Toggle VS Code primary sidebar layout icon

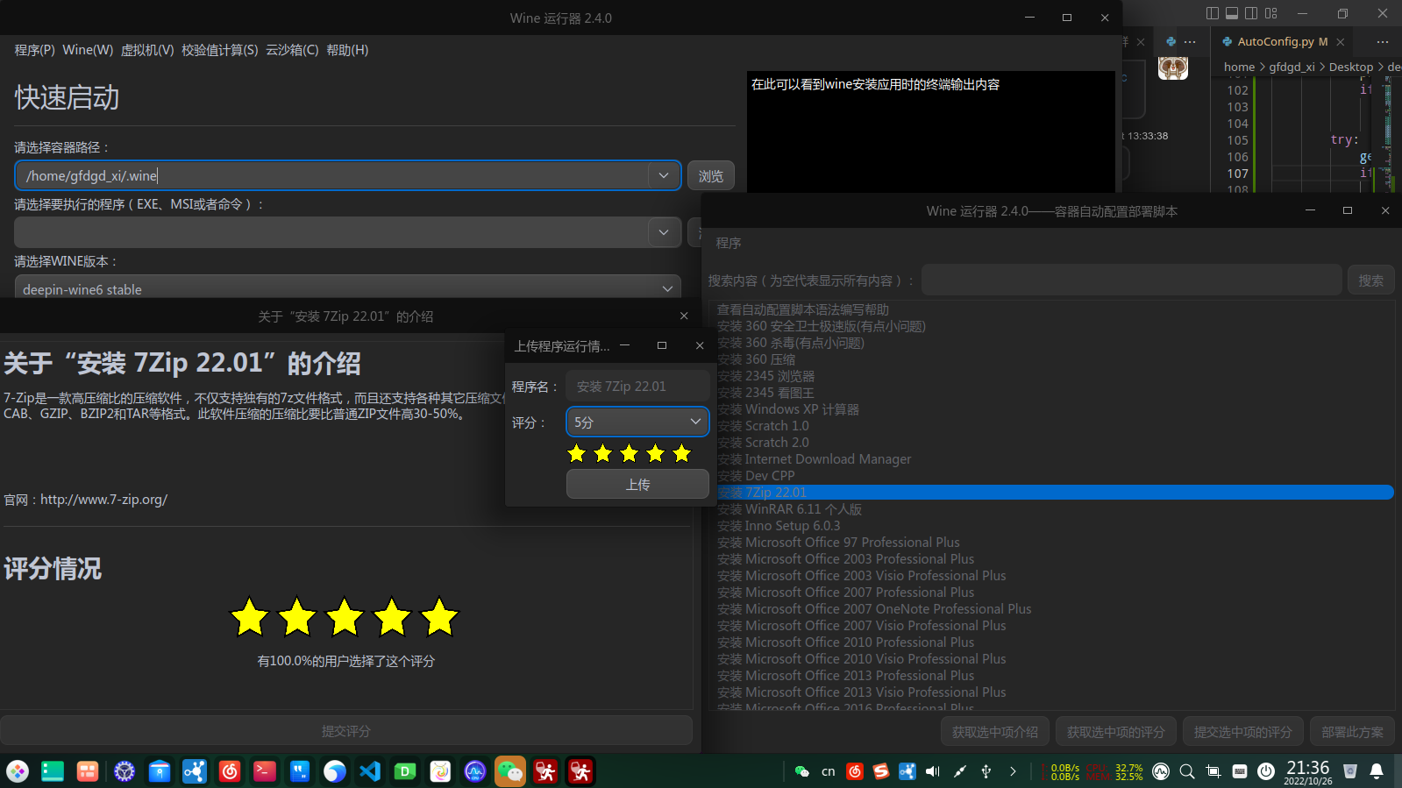click(x=1213, y=13)
